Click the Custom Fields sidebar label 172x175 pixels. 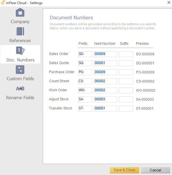pyautogui.click(x=20, y=79)
